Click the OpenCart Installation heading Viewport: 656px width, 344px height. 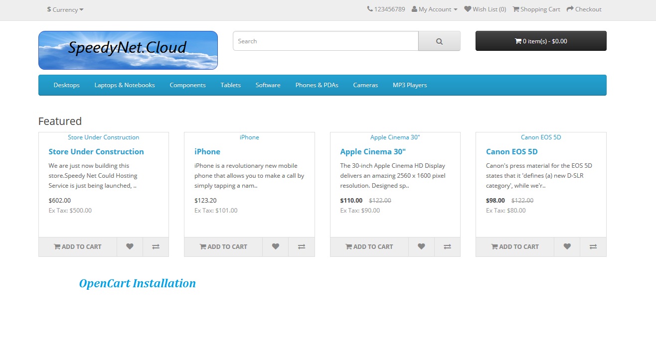pyautogui.click(x=138, y=283)
